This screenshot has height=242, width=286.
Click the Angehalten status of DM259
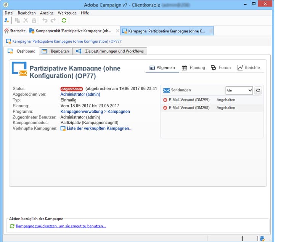click(226, 100)
